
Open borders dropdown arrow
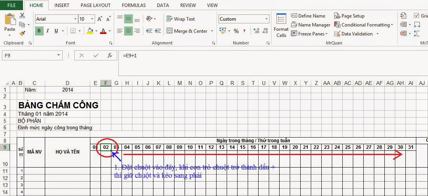click(x=80, y=31)
